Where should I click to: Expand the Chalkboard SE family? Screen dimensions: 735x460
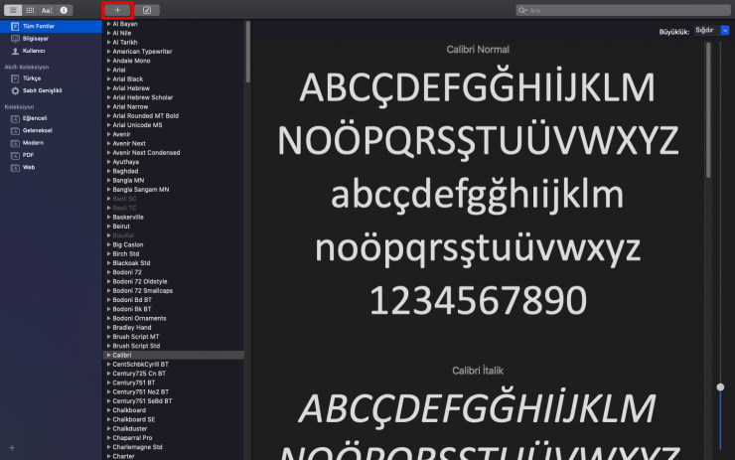(x=108, y=419)
